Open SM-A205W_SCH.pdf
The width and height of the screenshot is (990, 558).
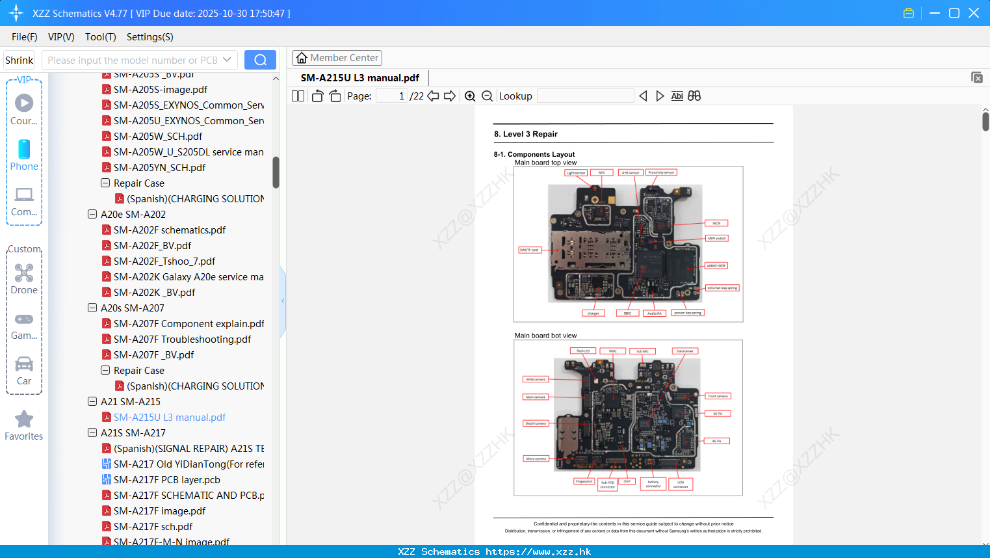(x=158, y=136)
